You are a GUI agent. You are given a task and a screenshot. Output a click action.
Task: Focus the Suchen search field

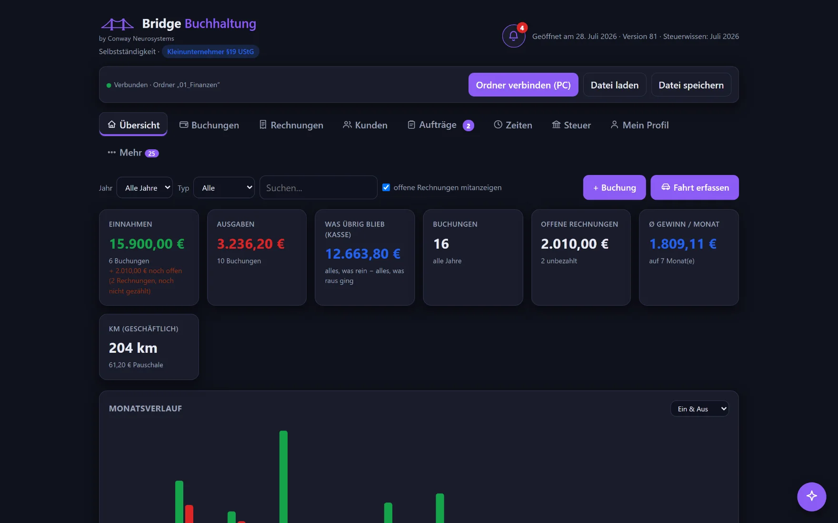click(319, 187)
